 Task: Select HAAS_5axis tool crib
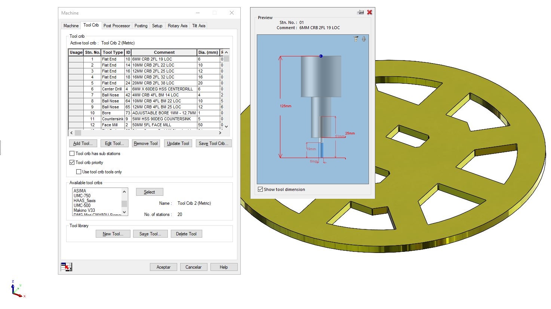[x=84, y=201]
